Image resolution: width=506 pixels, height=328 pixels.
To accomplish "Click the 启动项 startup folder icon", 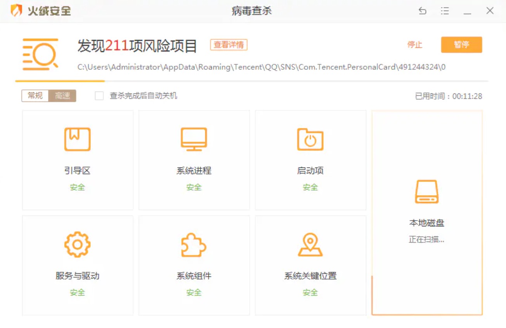I will tap(310, 139).
